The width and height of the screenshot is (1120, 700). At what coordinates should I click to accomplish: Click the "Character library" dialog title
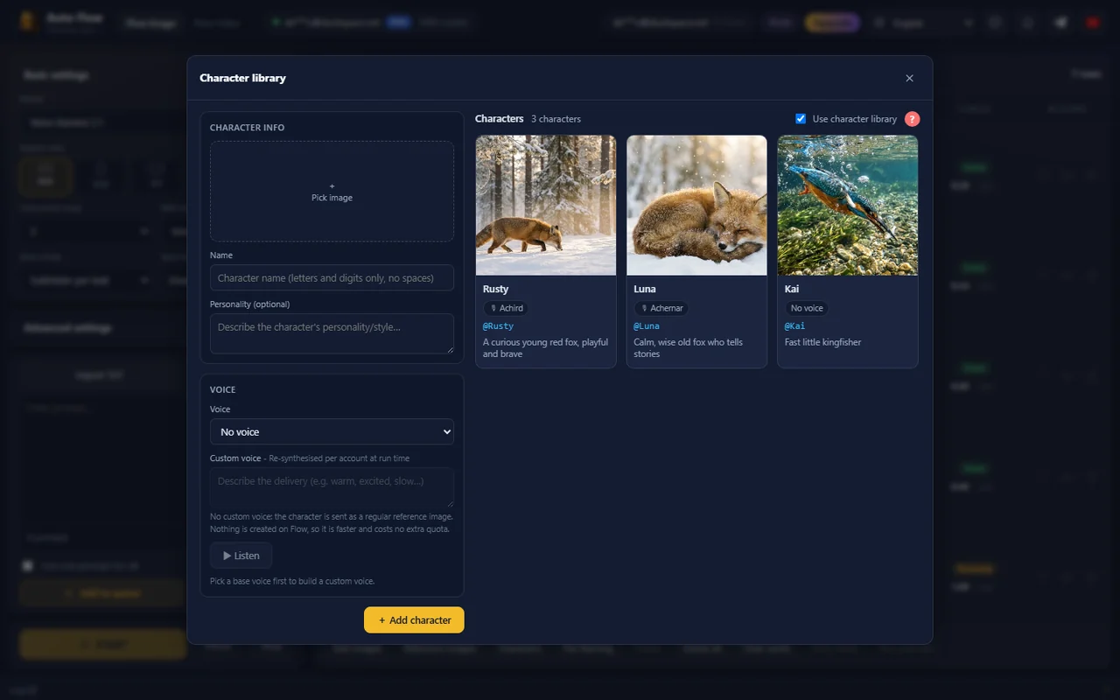click(x=242, y=78)
